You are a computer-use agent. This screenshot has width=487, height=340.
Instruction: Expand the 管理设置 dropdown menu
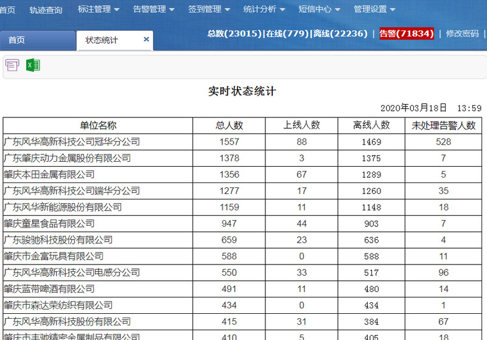375,9
